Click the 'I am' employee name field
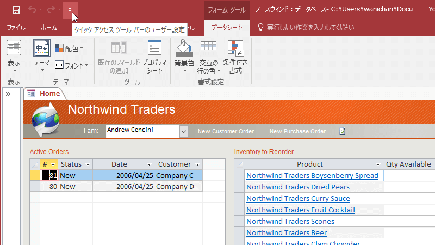Image resolution: width=435 pixels, height=245 pixels. coord(142,131)
